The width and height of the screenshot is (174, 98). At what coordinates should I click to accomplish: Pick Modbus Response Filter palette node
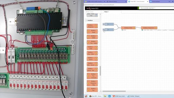pyautogui.click(x=92, y=83)
